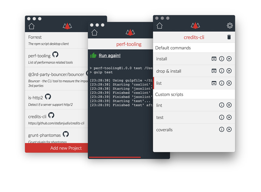This screenshot has height=192, width=261.
Task: Click the lint script label
Action: point(159,105)
